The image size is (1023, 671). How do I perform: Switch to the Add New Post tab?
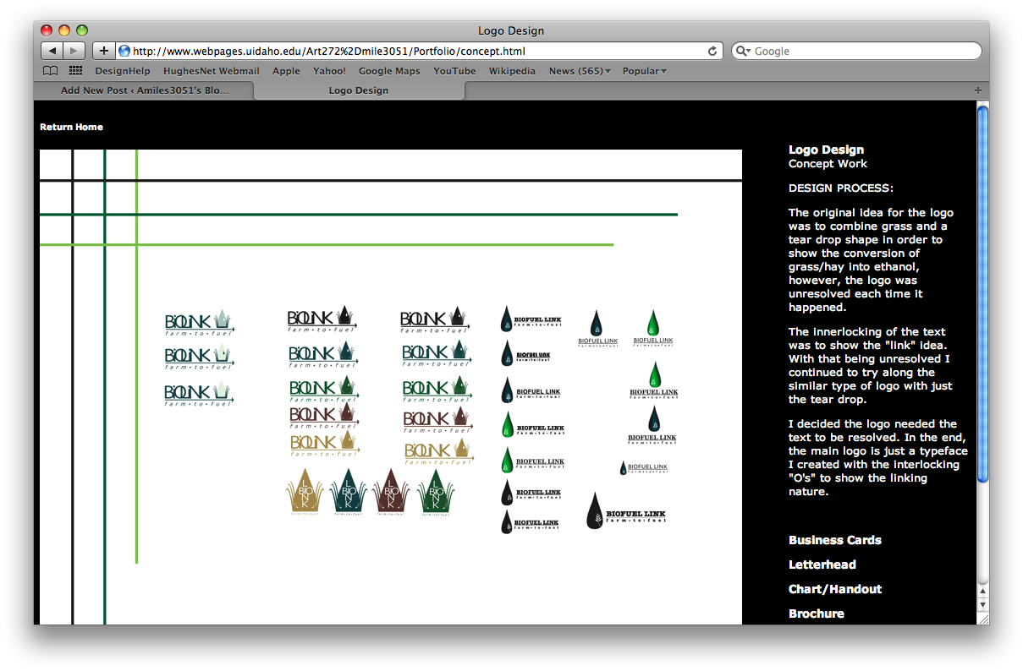(144, 90)
